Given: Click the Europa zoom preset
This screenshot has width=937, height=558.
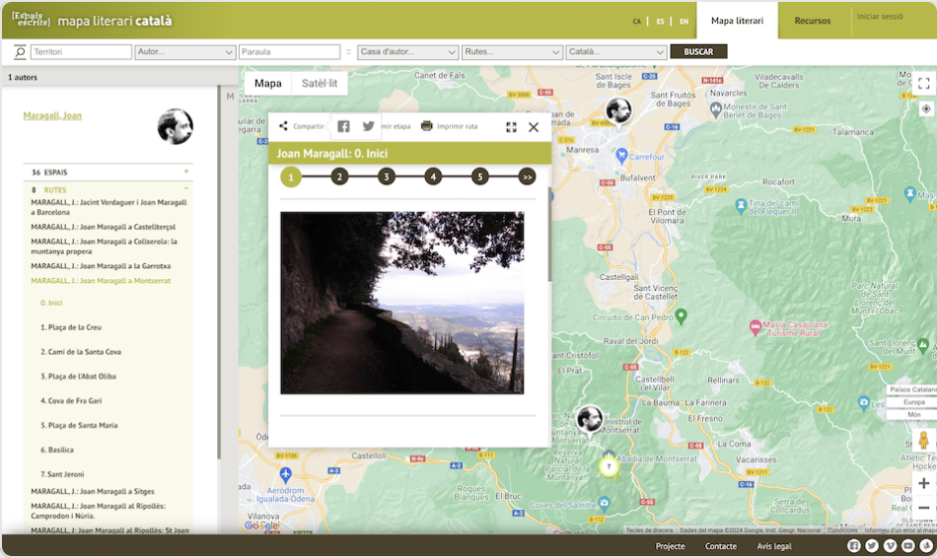Looking at the screenshot, I should (x=913, y=402).
